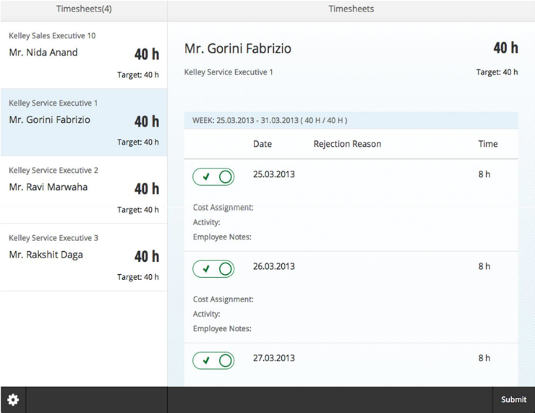Click the 8 h value for 27.03.2013
This screenshot has width=535, height=413.
[484, 358]
